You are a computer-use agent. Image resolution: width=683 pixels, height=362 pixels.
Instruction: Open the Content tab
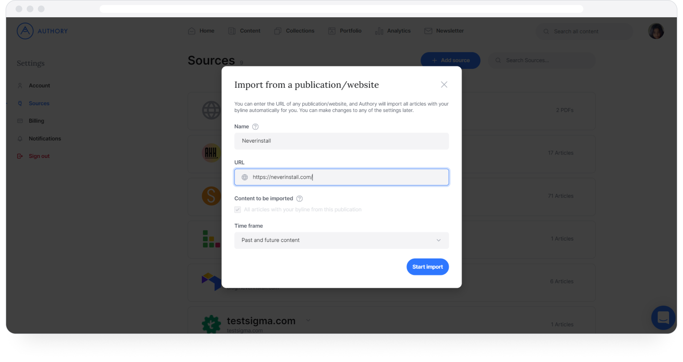244,31
